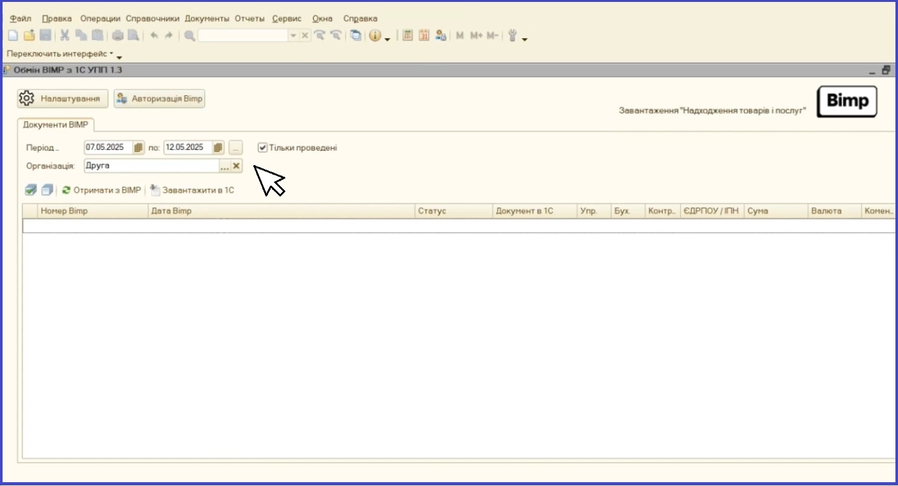Click the Help info icon
The image size is (898, 486).
375,36
